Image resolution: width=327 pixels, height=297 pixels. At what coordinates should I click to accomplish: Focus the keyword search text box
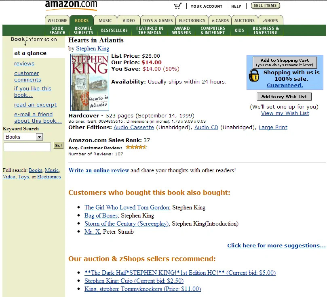[x=27, y=147]
